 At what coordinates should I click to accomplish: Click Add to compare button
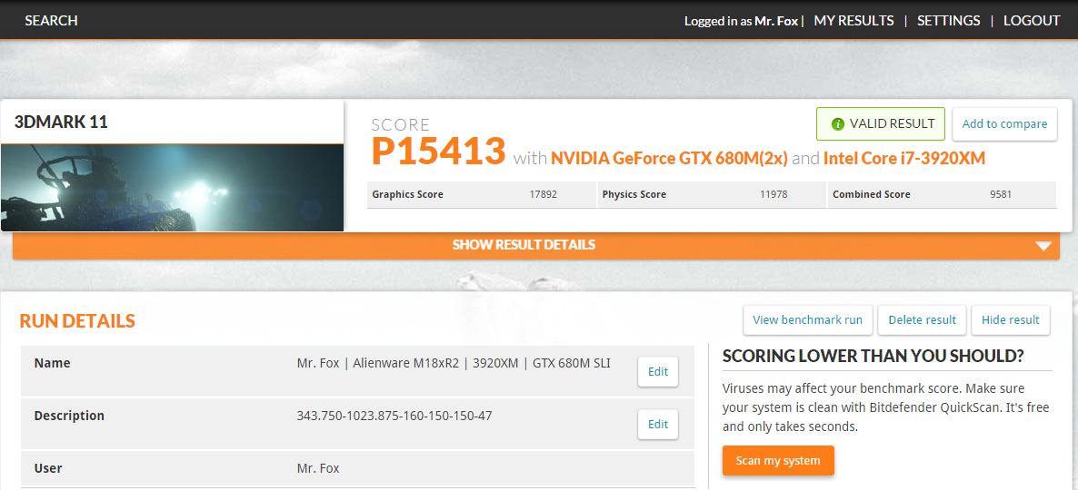click(1004, 124)
